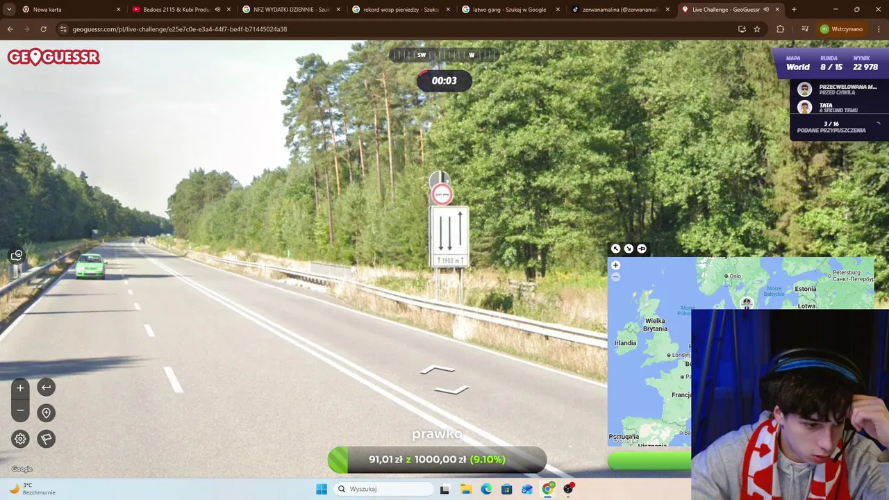Click the Wyszukaj taskbar search box
The width and height of the screenshot is (889, 500).
tap(384, 489)
